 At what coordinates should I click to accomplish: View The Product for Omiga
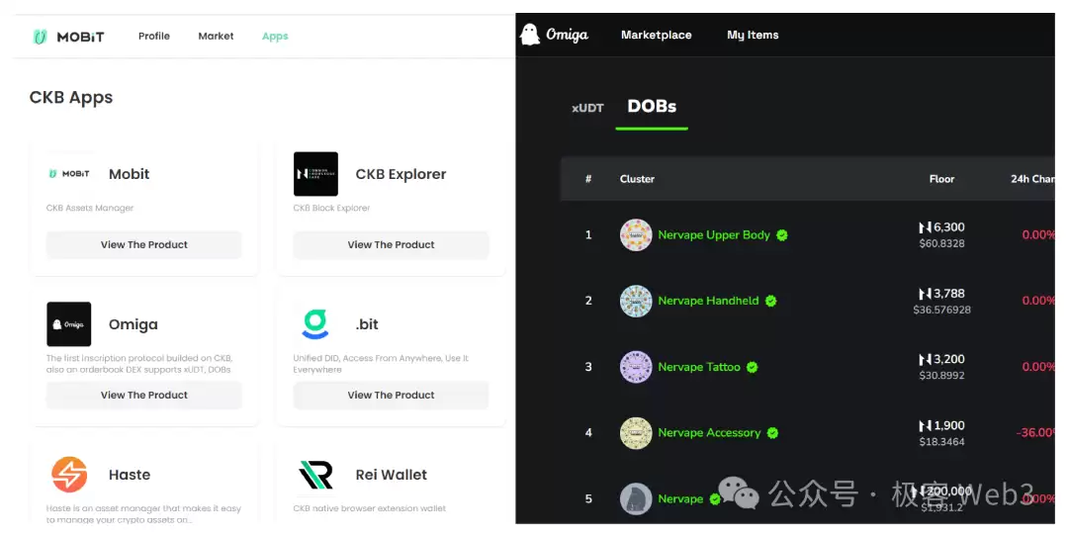143,396
